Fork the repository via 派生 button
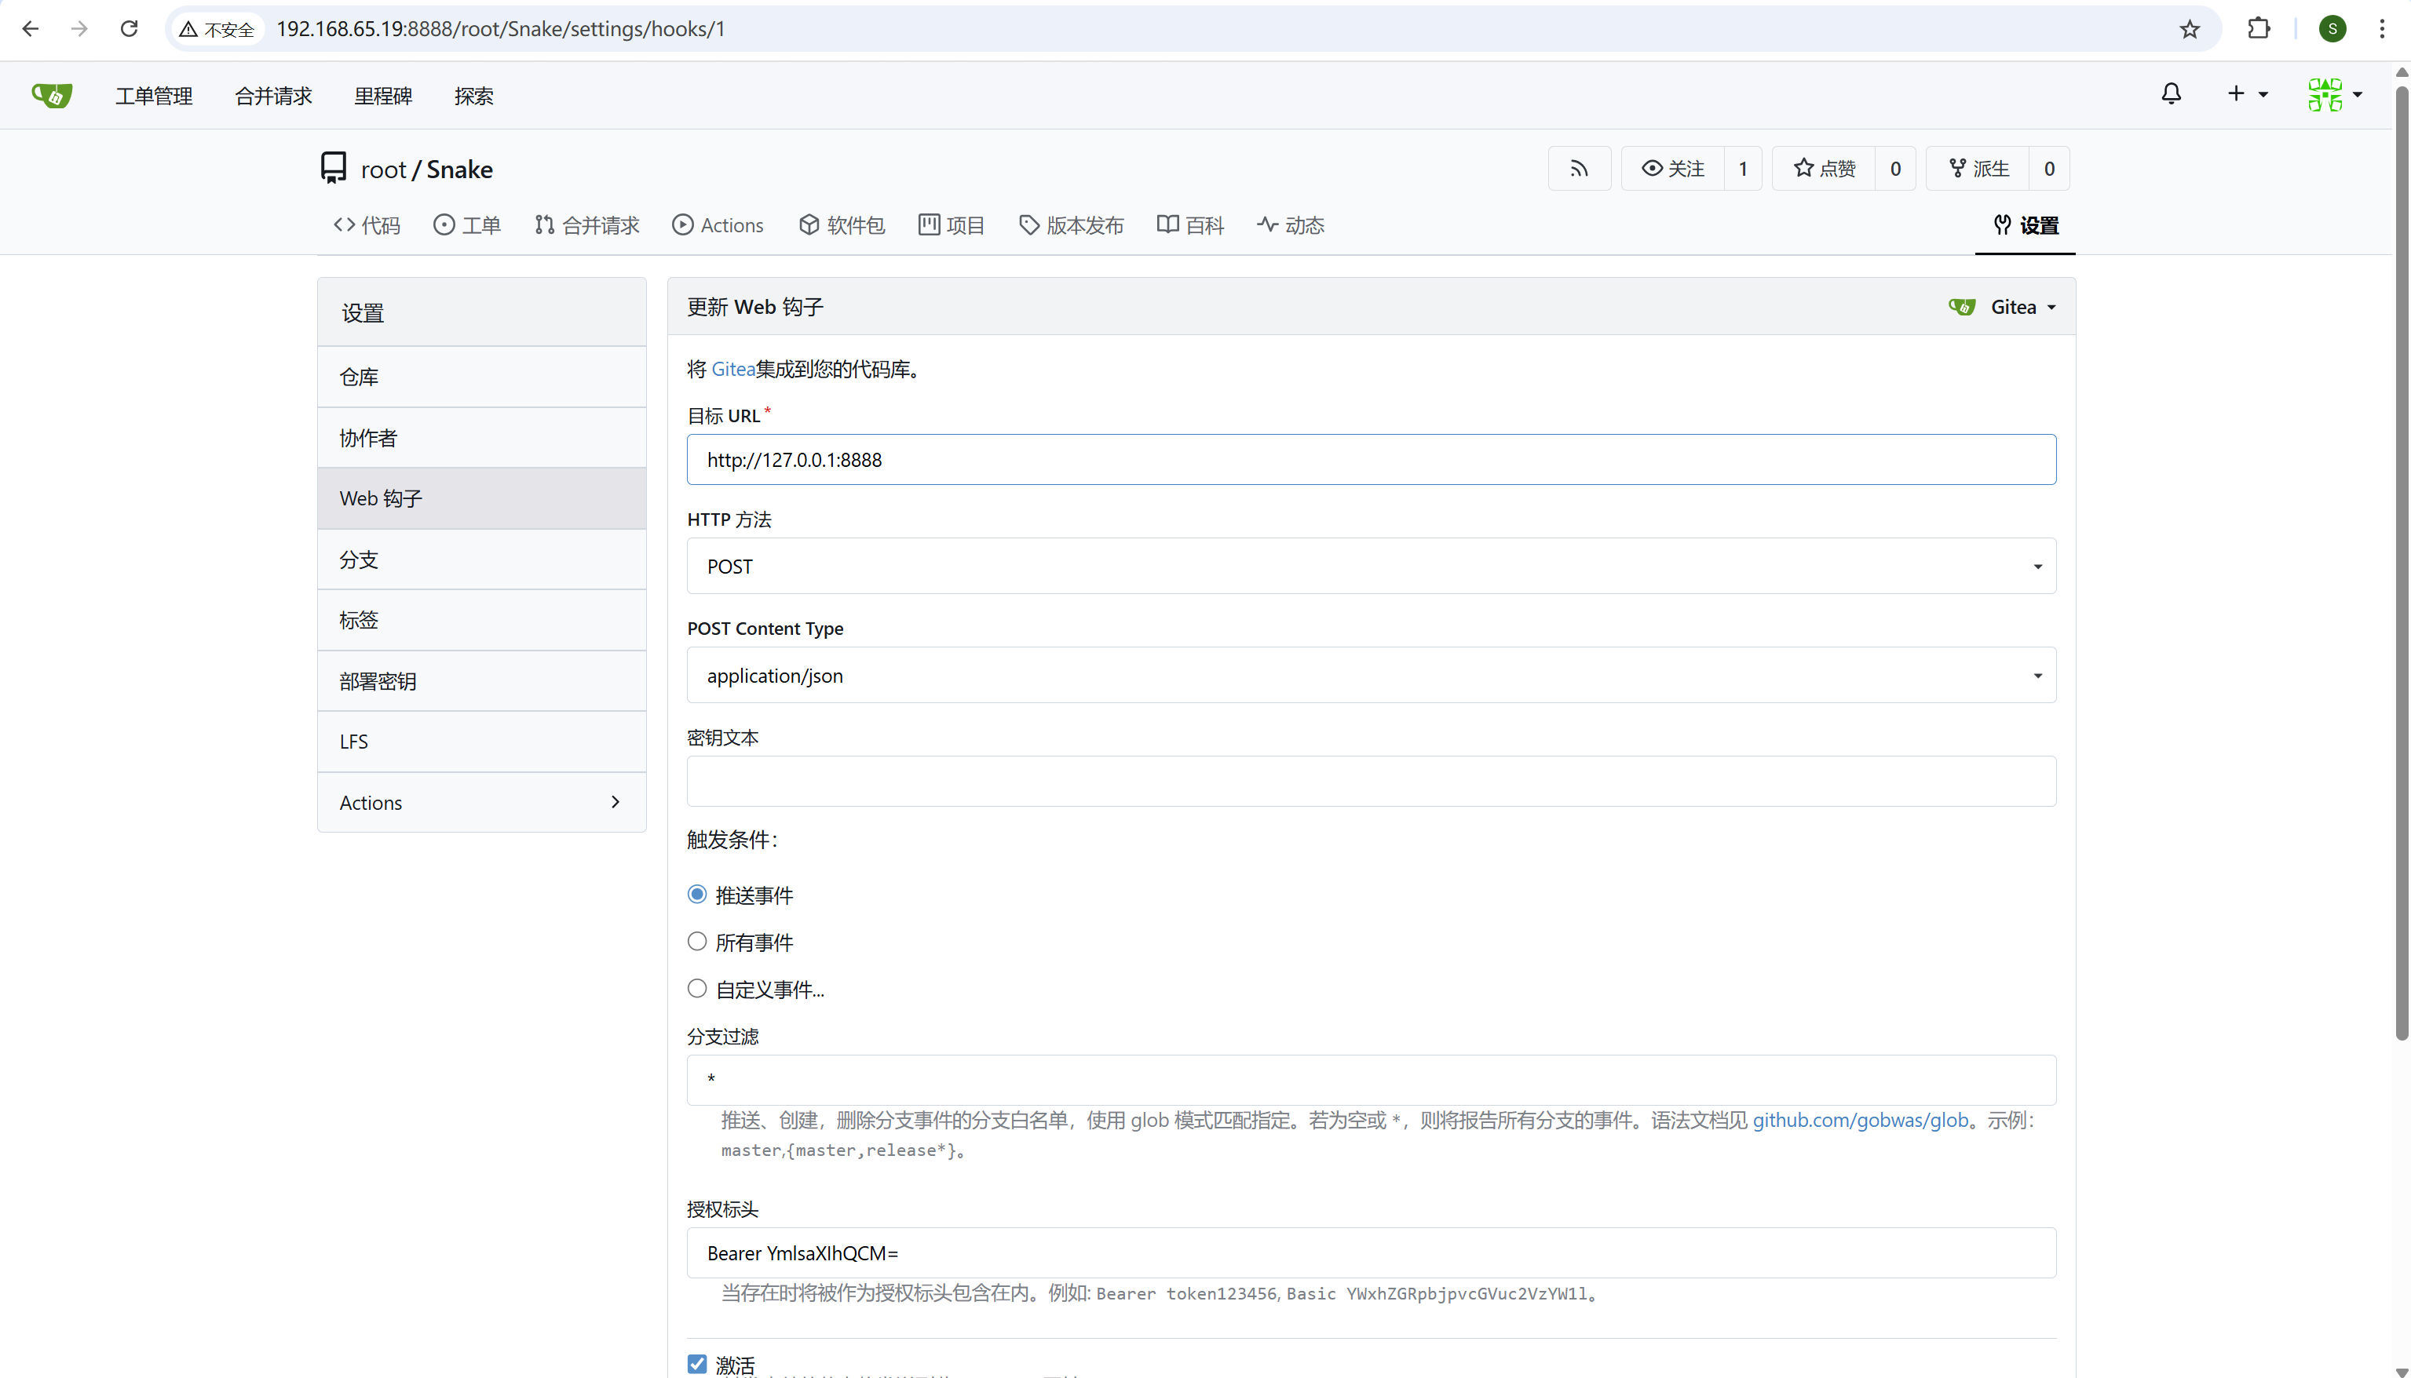2411x1378 pixels. [1978, 169]
